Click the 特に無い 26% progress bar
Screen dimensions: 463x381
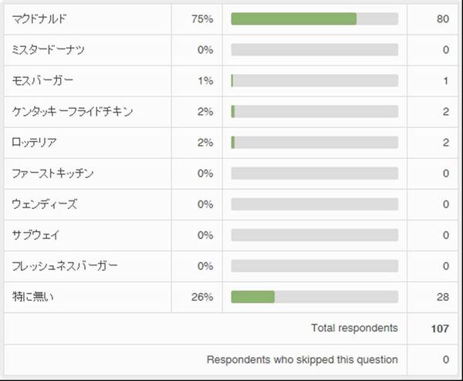[314, 297]
